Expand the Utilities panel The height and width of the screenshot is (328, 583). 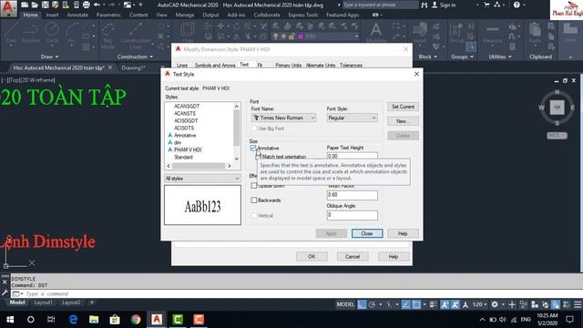(500, 56)
